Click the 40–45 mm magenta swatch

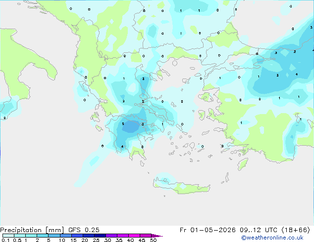[134, 236]
